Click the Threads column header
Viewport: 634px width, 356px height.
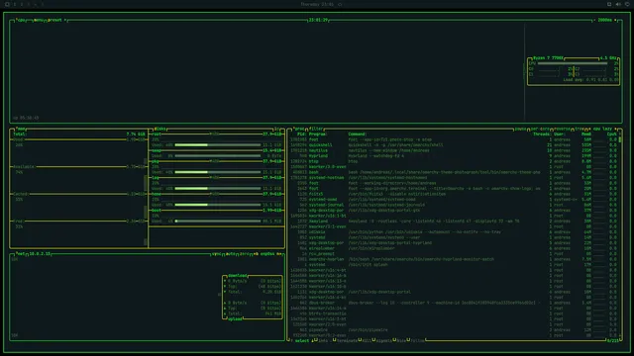542,134
